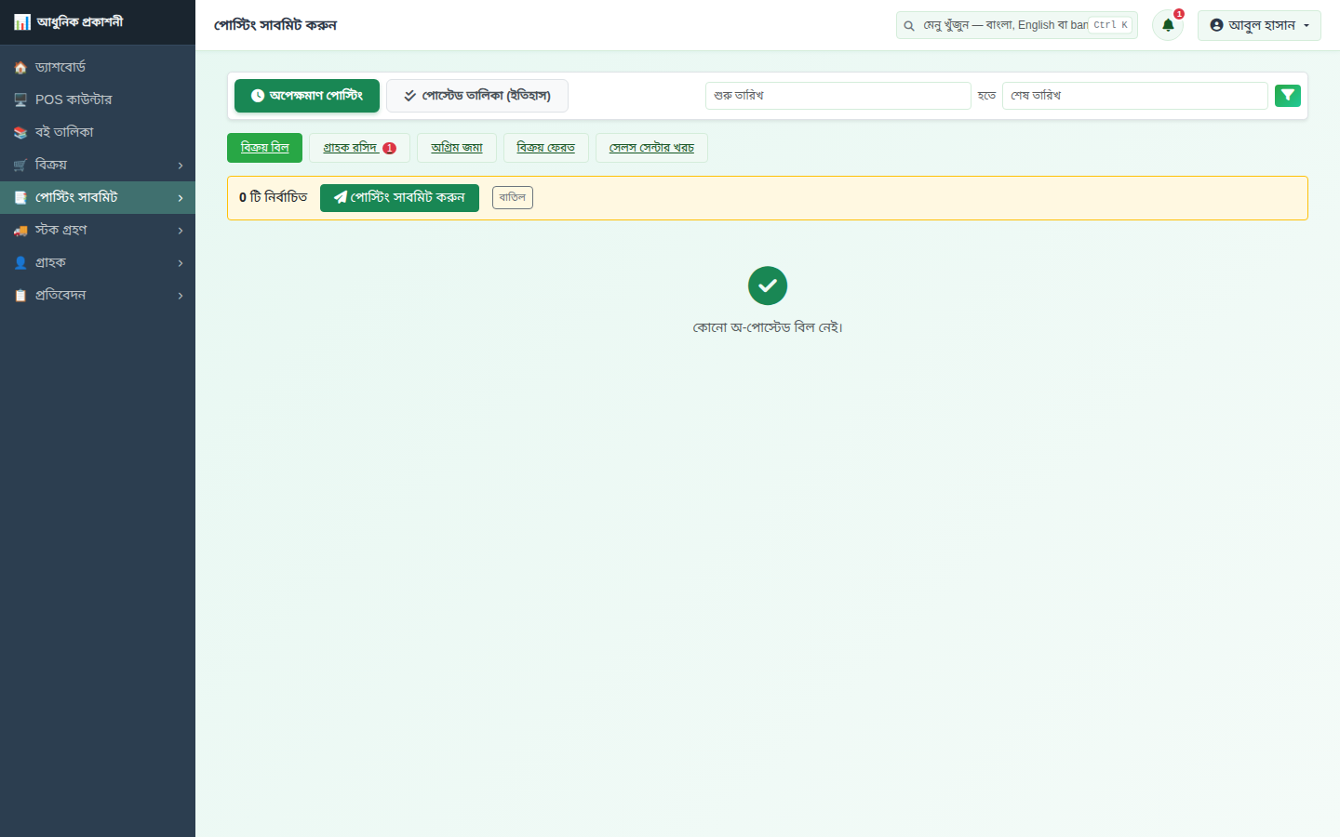
Task: Expand the স্টক গ্রহণ sidebar chevron
Action: point(181,231)
